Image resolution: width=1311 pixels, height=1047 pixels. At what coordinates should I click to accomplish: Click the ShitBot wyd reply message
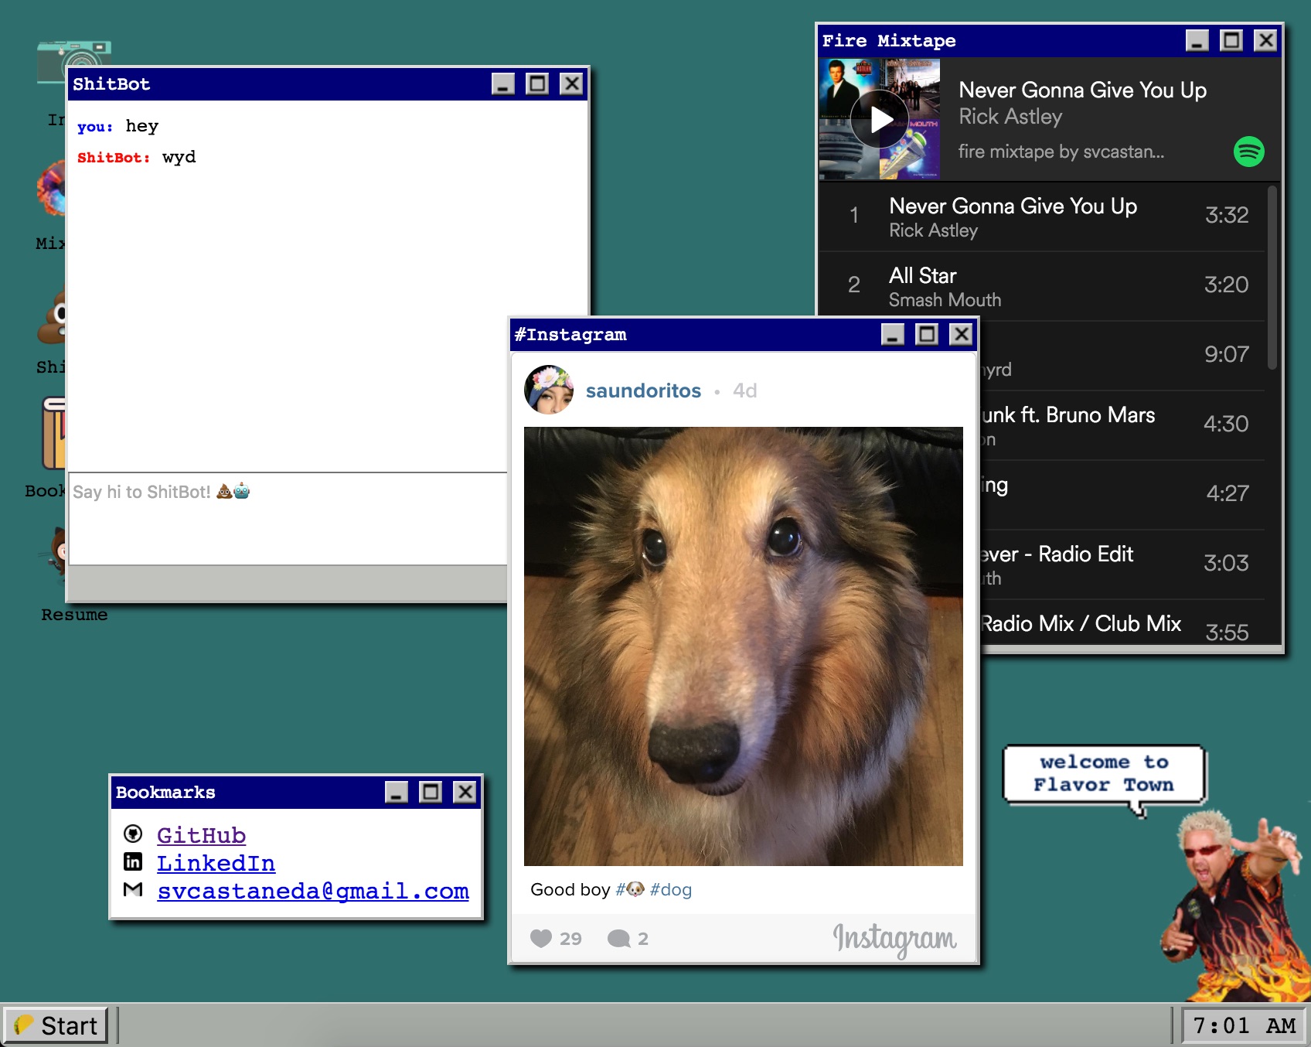click(136, 158)
